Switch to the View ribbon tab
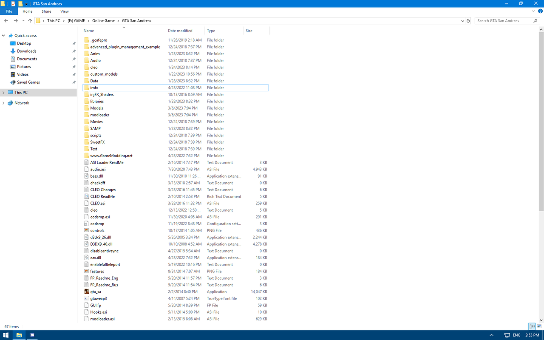Viewport: 544px width, 340px height. [65, 11]
